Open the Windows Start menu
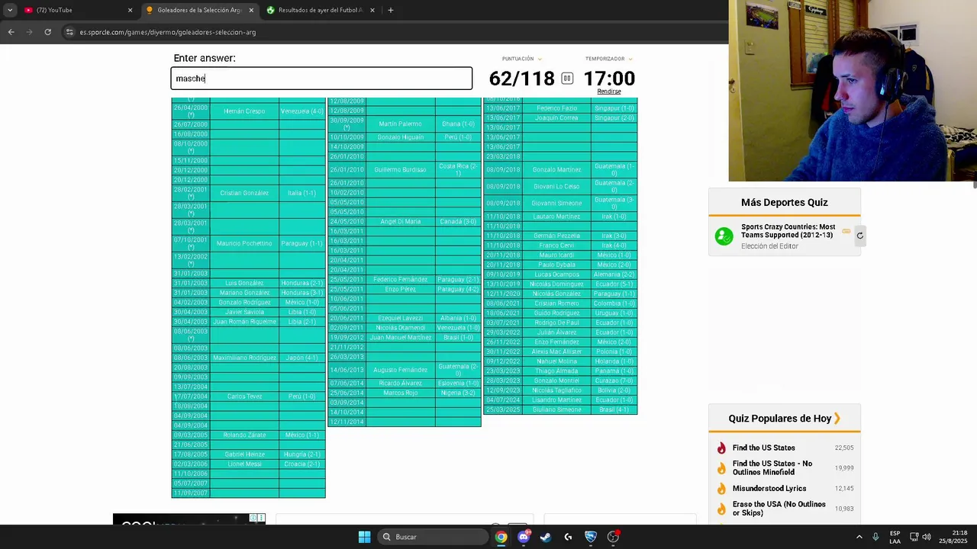977x549 pixels. click(x=364, y=537)
